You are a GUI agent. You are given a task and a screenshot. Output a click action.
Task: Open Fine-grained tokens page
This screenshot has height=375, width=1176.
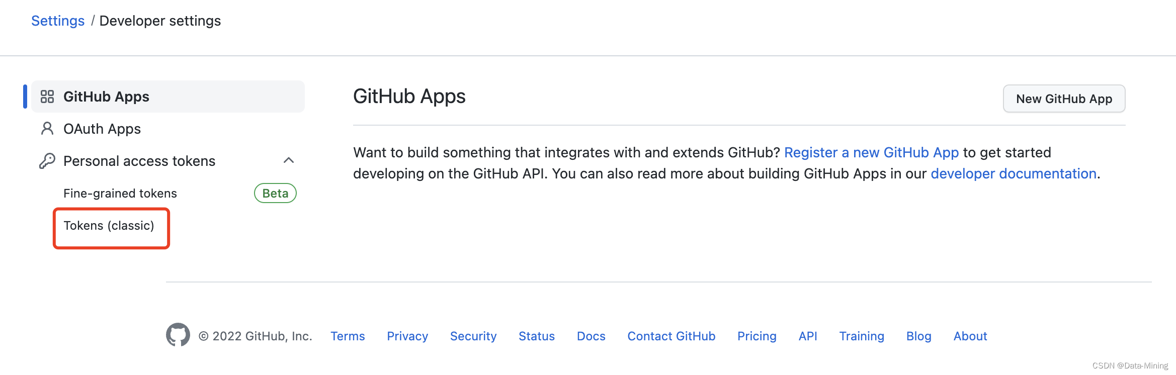(x=120, y=193)
